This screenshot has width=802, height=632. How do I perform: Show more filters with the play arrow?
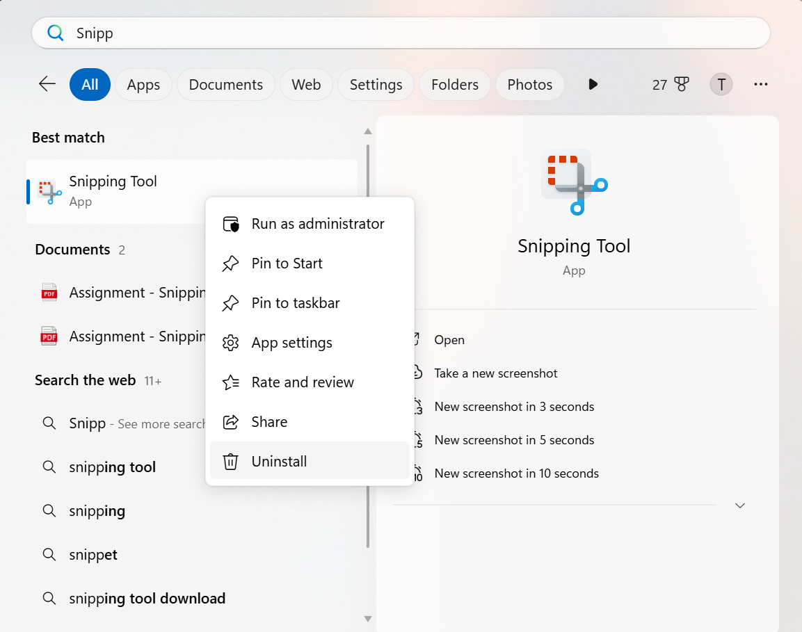[x=593, y=84]
